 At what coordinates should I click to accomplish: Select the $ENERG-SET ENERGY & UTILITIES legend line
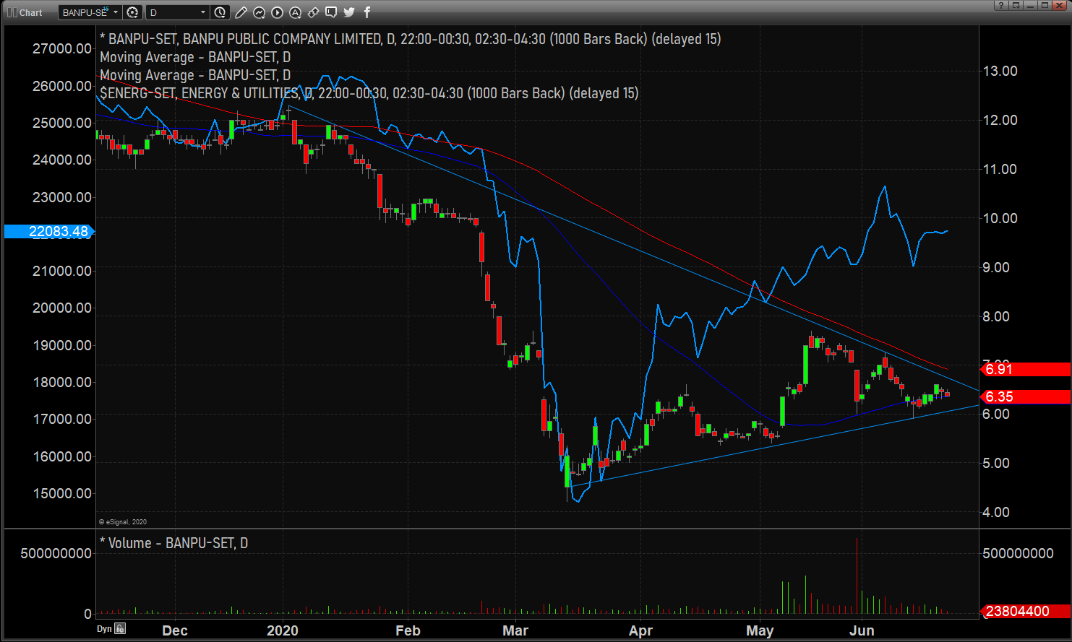tap(369, 93)
